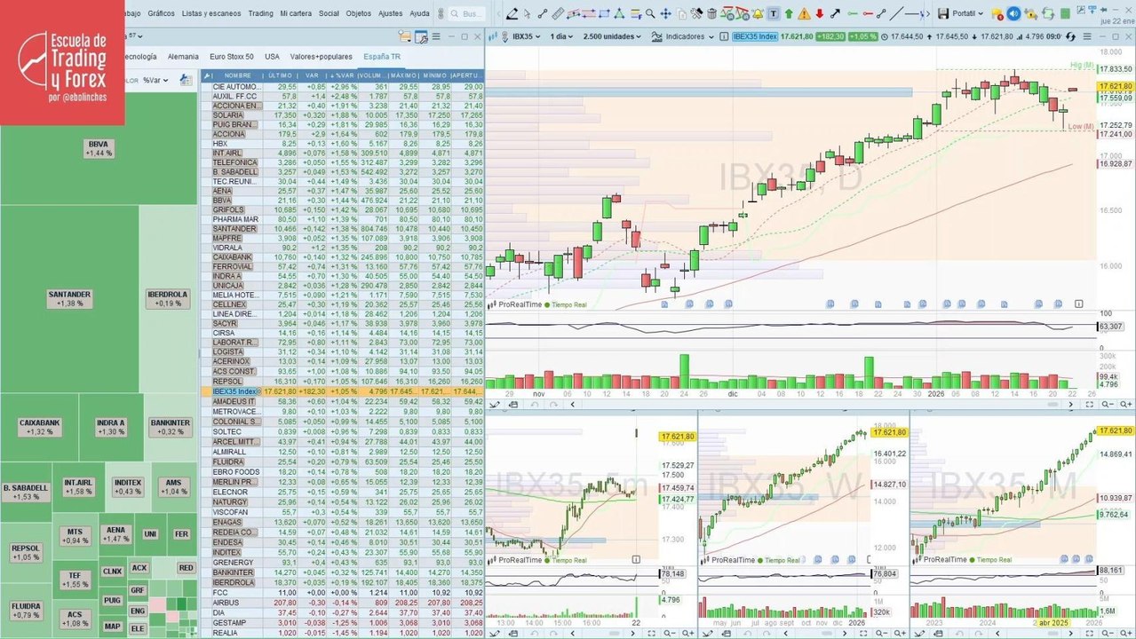1136x639 pixels.
Task: Open the Portatil workspace dropdown
Action: coord(969,13)
